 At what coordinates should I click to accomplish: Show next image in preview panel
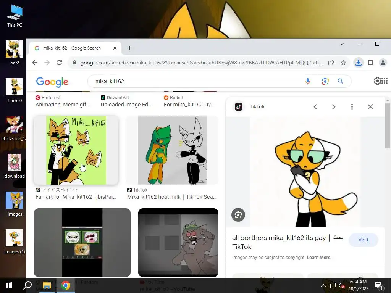click(334, 107)
